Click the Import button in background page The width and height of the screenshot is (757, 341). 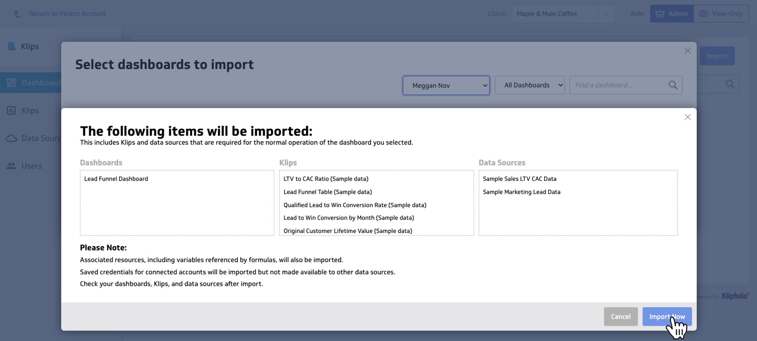click(x=717, y=56)
